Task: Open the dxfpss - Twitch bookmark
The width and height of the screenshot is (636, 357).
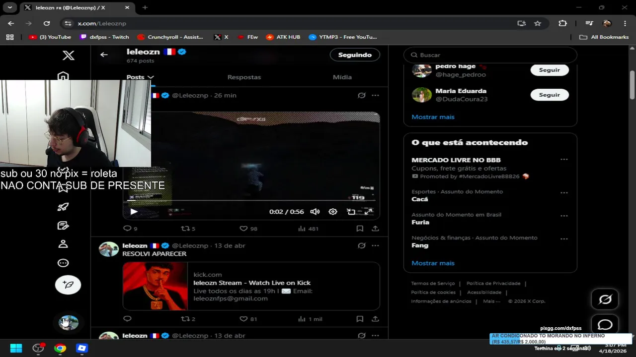Action: 104,37
